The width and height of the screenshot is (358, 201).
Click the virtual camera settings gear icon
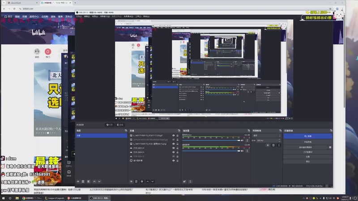[330, 147]
